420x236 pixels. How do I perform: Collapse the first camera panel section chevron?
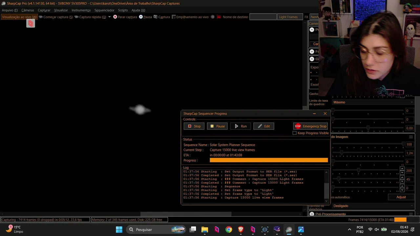click(x=312, y=29)
